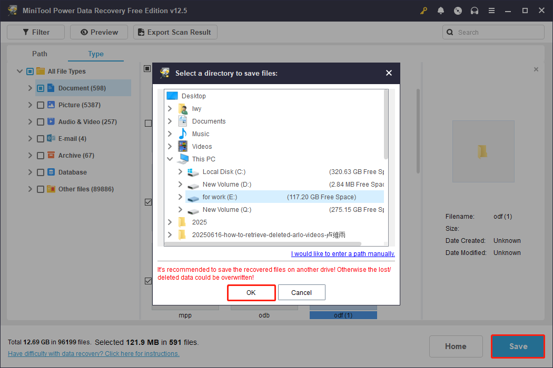Check the Other files (89886) checkbox
This screenshot has height=368, width=553.
click(x=41, y=189)
